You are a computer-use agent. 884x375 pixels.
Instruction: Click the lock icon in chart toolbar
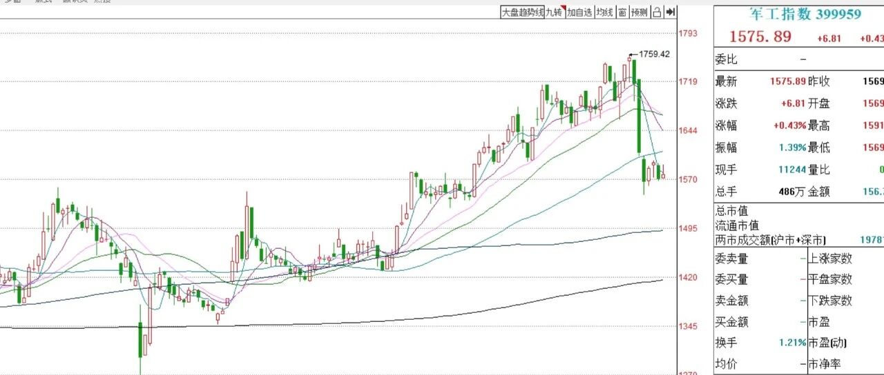pos(657,12)
